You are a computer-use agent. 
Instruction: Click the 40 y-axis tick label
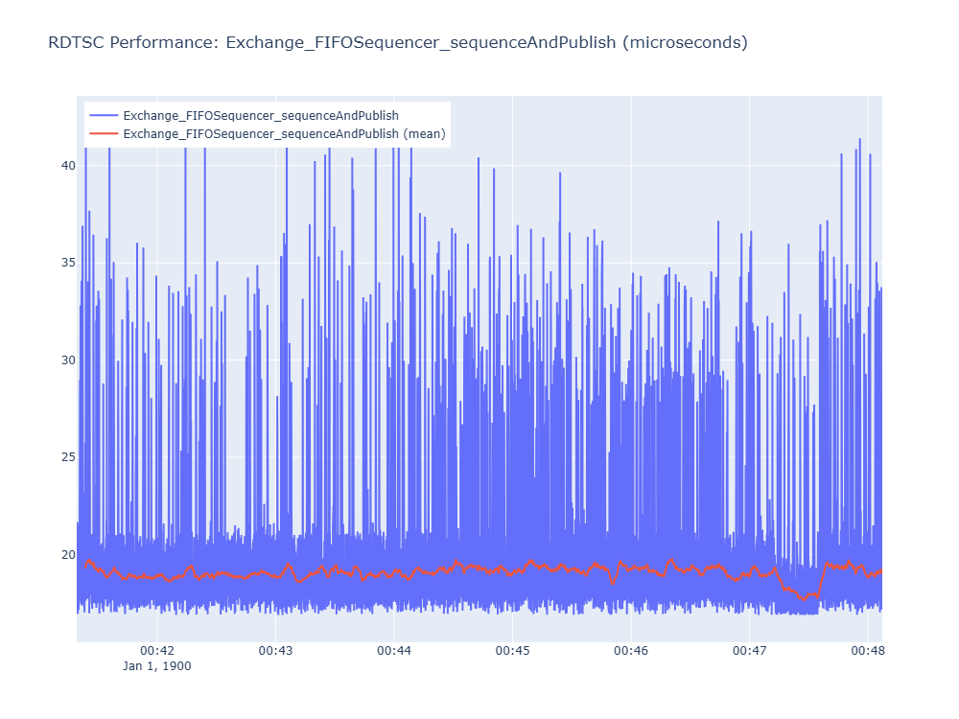(x=68, y=166)
